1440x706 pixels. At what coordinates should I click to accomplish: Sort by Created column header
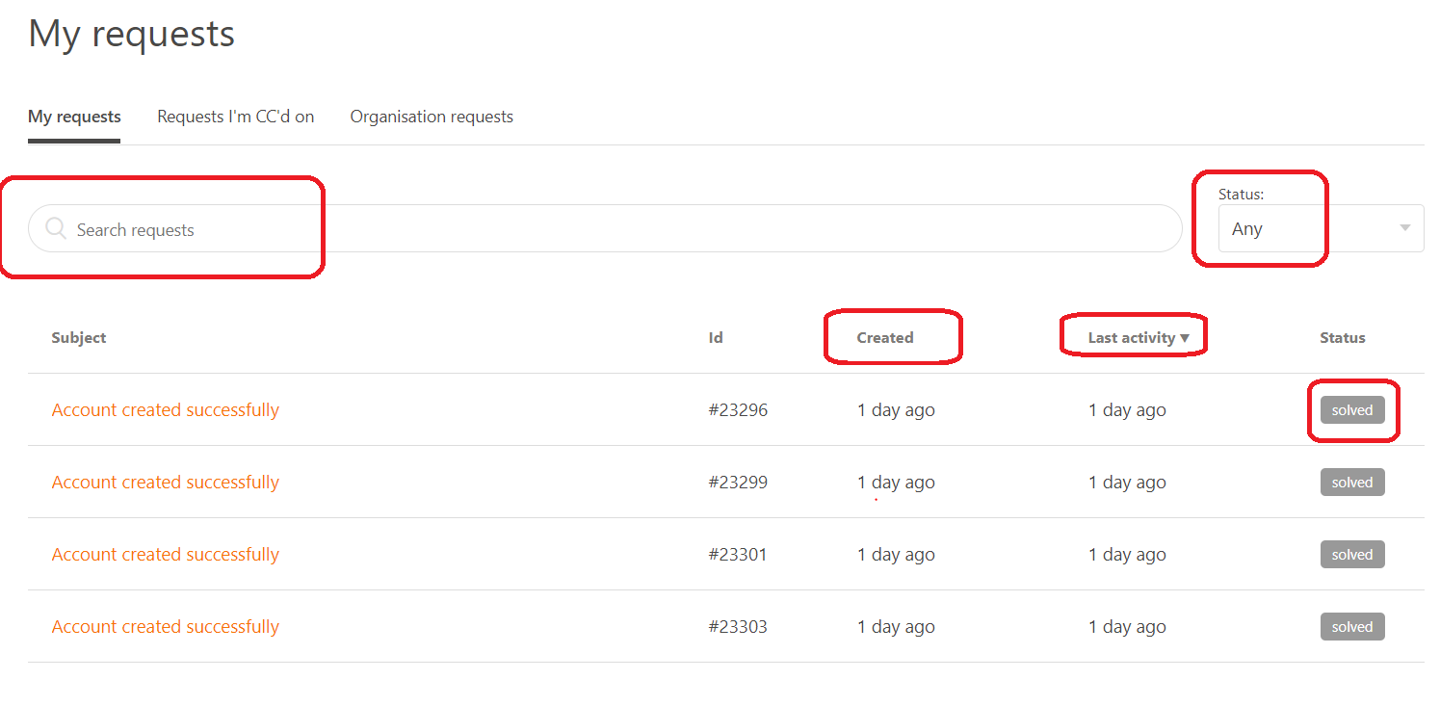(884, 338)
